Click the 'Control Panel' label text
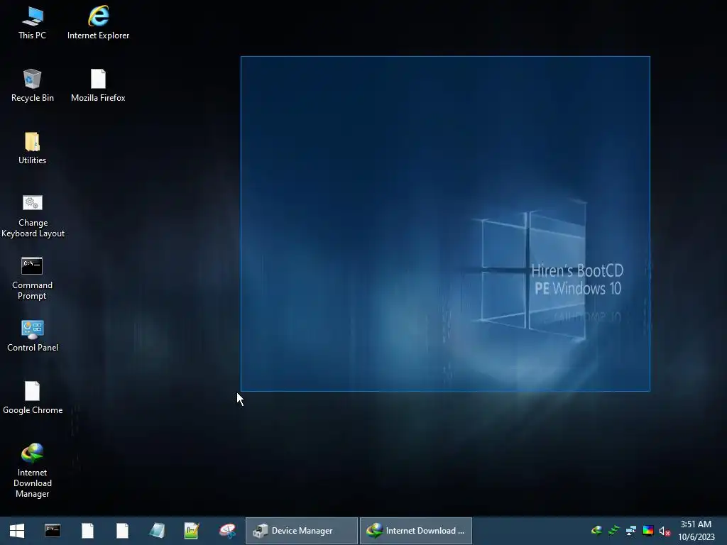The width and height of the screenshot is (727, 545). tap(33, 348)
